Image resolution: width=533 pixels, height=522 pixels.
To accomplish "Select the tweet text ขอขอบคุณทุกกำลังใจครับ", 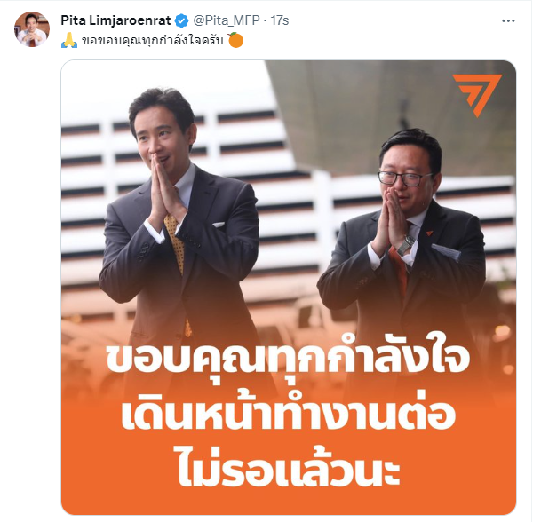I will [153, 41].
